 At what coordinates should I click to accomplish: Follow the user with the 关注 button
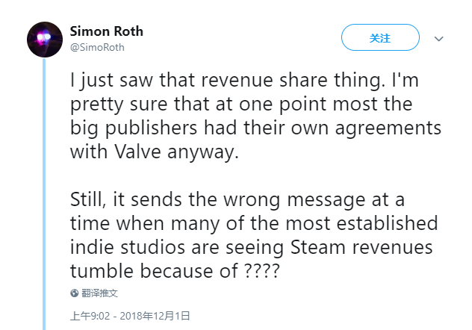pos(380,37)
